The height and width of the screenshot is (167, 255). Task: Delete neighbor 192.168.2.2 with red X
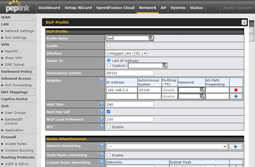[x=236, y=90]
